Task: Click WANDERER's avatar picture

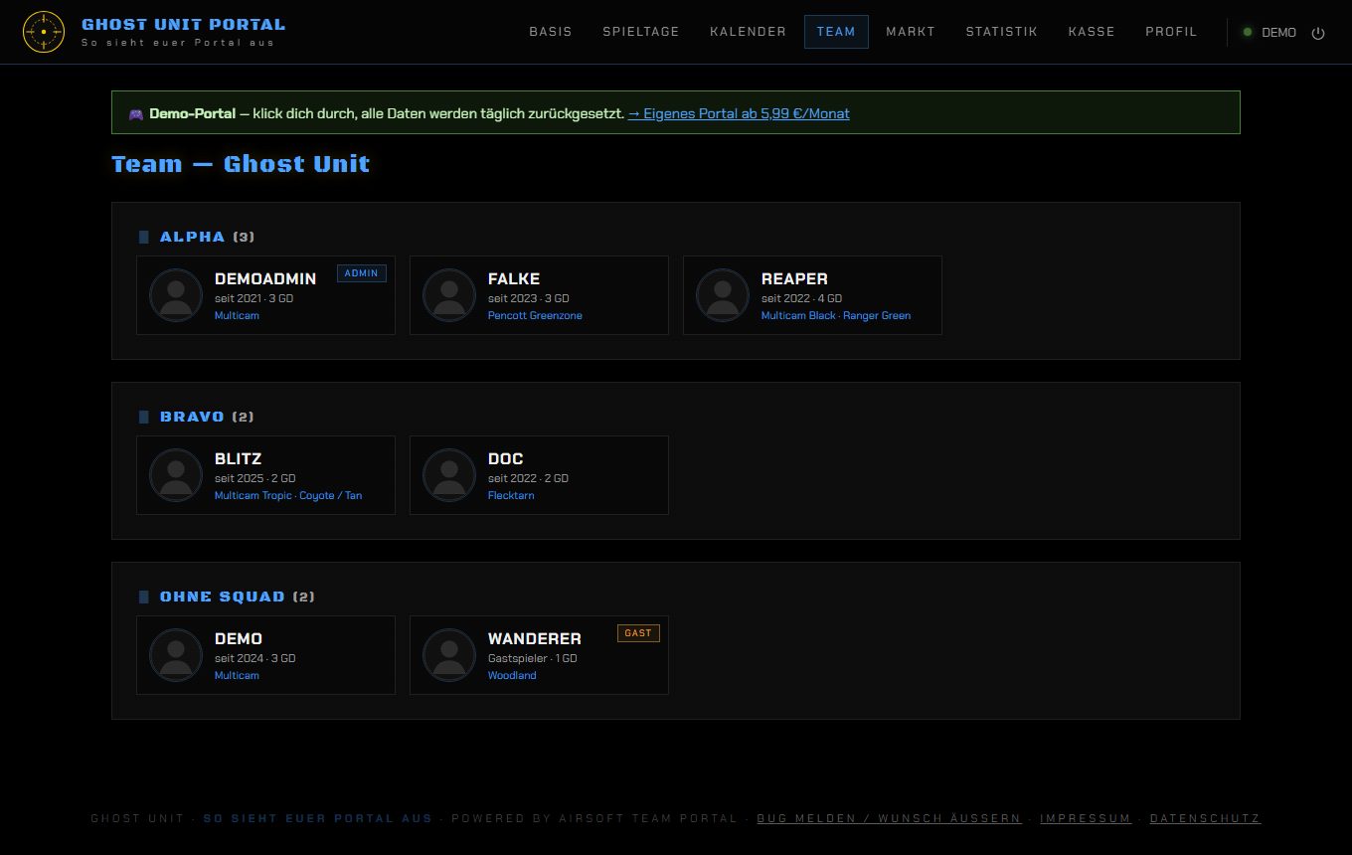Action: coord(449,655)
